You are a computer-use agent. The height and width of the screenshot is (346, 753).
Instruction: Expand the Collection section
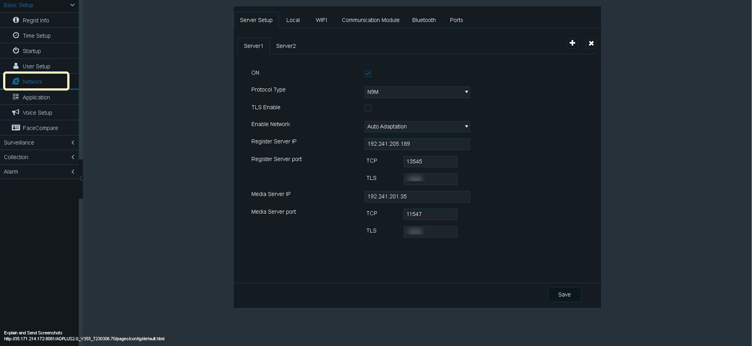click(39, 157)
